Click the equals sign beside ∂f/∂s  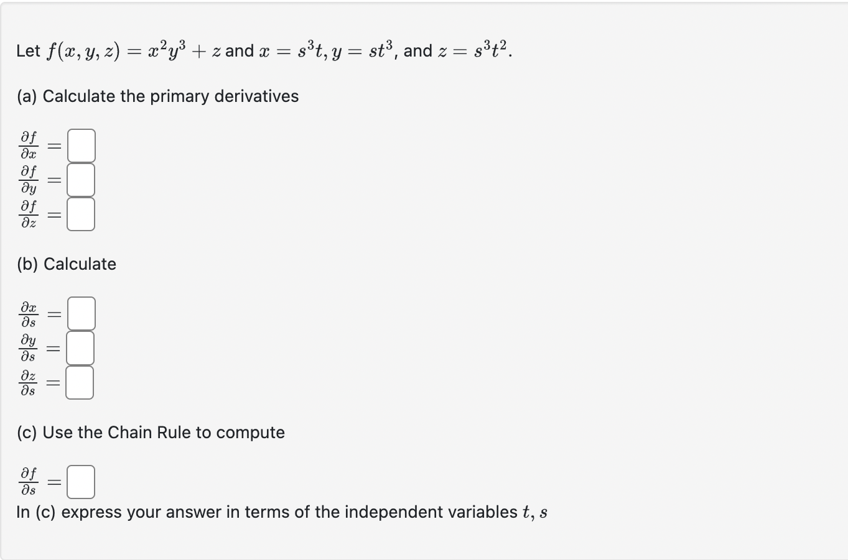(x=53, y=480)
